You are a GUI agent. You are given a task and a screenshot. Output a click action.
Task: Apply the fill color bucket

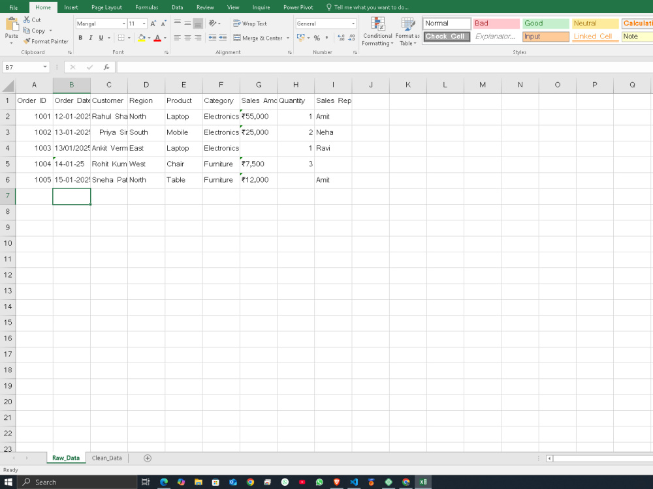coord(142,38)
